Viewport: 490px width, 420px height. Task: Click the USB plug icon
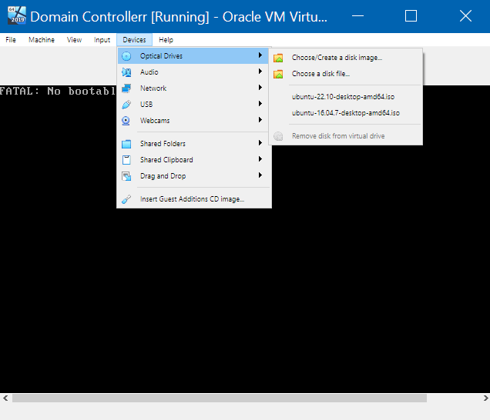[x=126, y=105]
